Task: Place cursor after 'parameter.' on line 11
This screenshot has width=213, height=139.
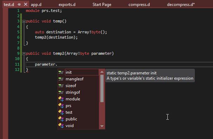Action: tap(58, 64)
